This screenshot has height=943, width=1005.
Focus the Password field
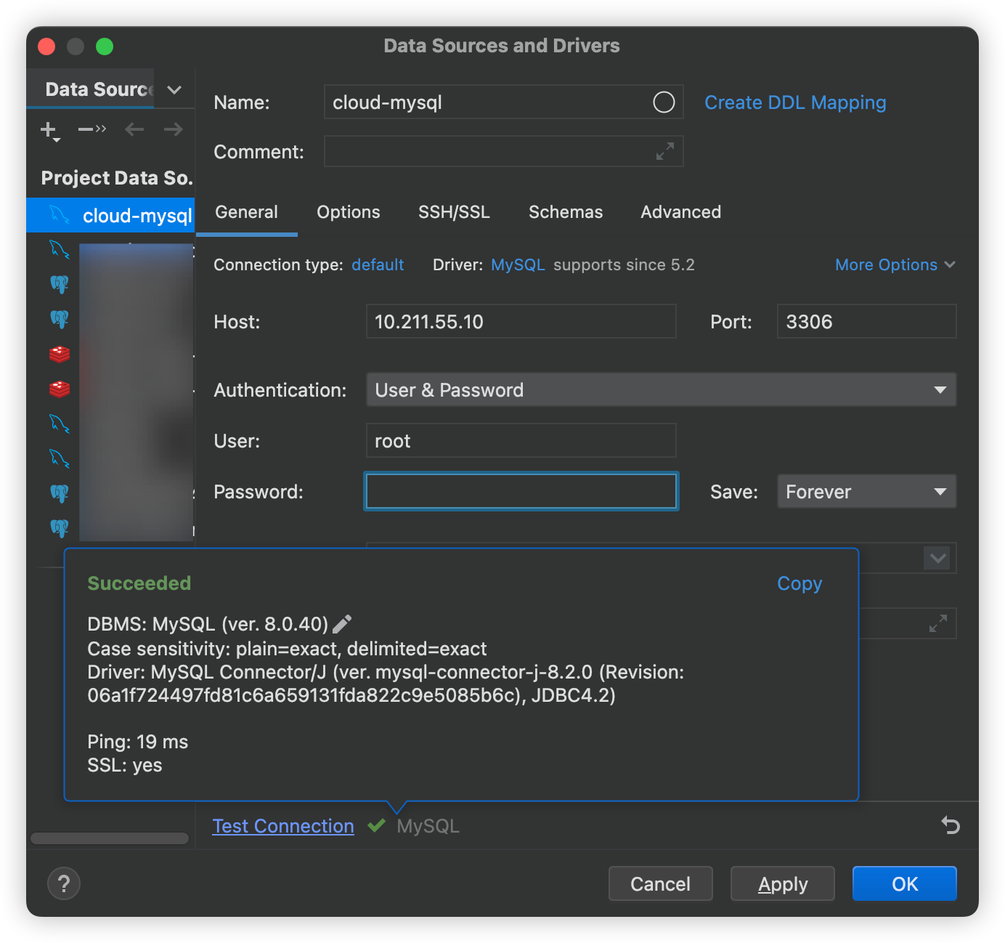tap(521, 491)
